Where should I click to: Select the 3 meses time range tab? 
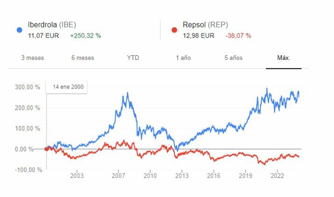32,58
